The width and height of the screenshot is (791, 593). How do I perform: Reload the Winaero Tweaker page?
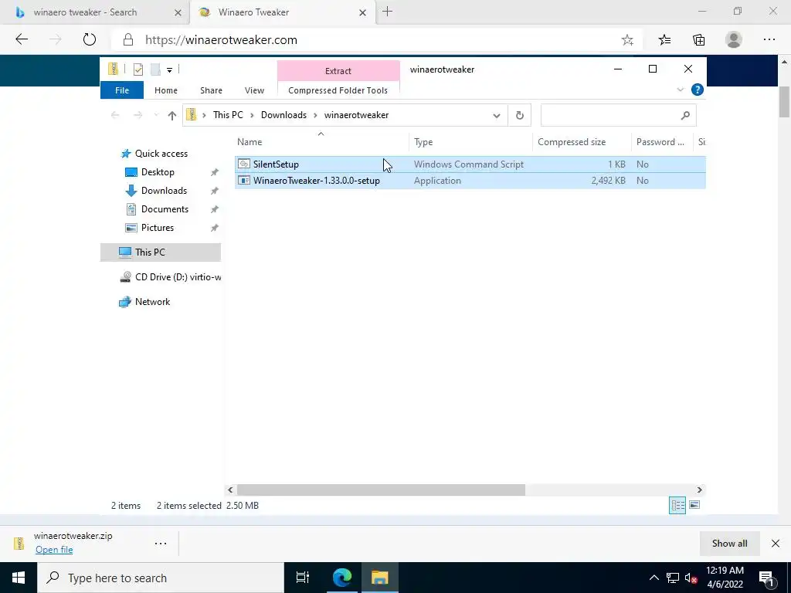[x=90, y=39]
